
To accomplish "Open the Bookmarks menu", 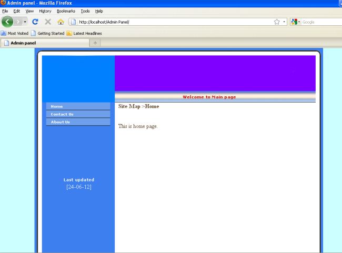I will pos(66,11).
